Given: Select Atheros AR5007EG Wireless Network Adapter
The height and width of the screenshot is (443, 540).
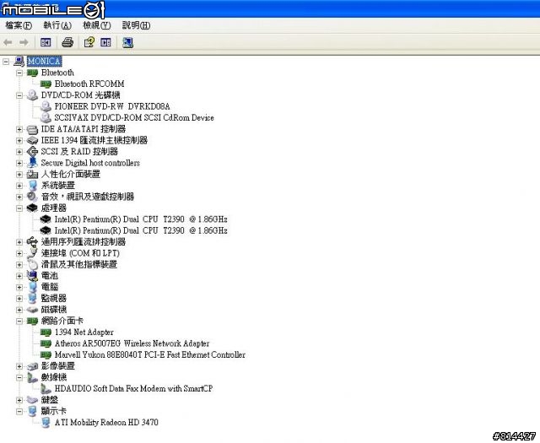Looking at the screenshot, I should [132, 343].
